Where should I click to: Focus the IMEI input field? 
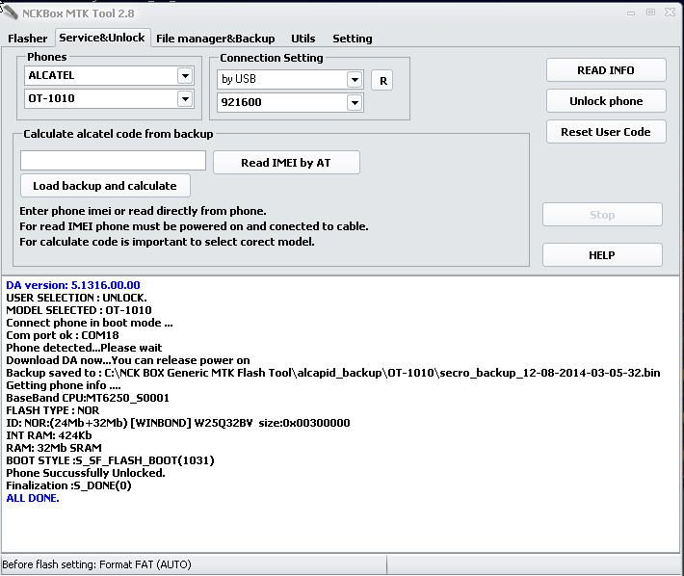[x=113, y=161]
